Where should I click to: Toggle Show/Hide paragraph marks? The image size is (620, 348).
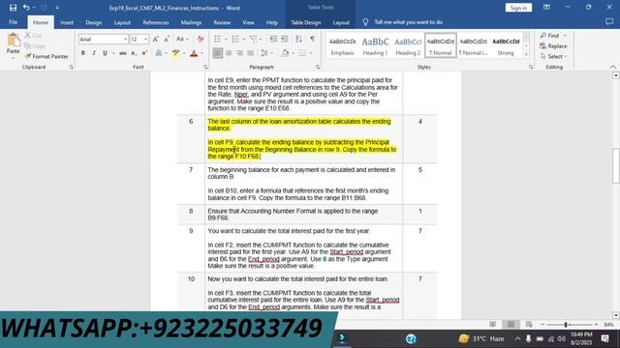pyautogui.click(x=312, y=39)
